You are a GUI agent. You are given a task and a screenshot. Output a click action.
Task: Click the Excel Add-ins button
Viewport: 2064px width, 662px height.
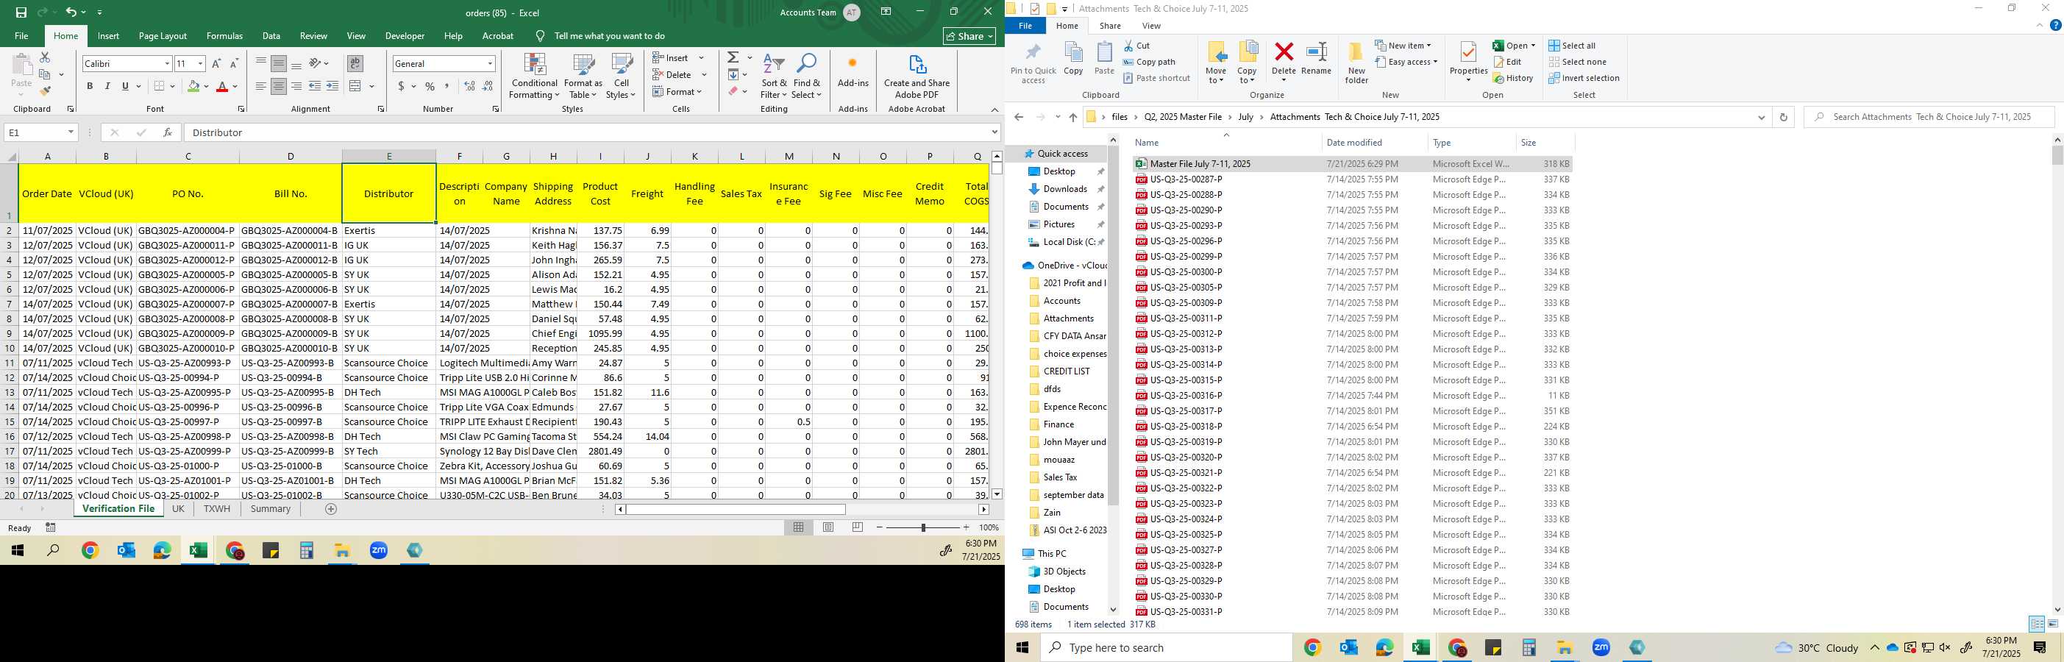tap(853, 71)
